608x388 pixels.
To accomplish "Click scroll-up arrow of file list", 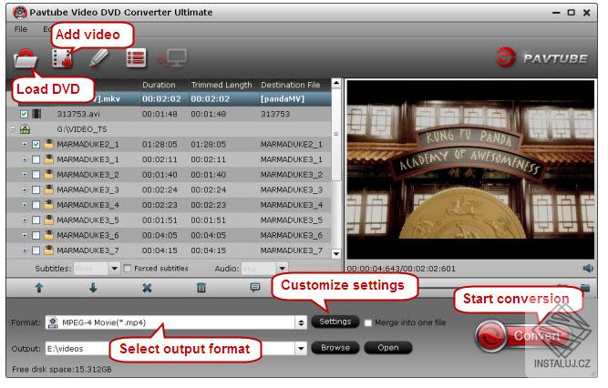I will tap(336, 83).
